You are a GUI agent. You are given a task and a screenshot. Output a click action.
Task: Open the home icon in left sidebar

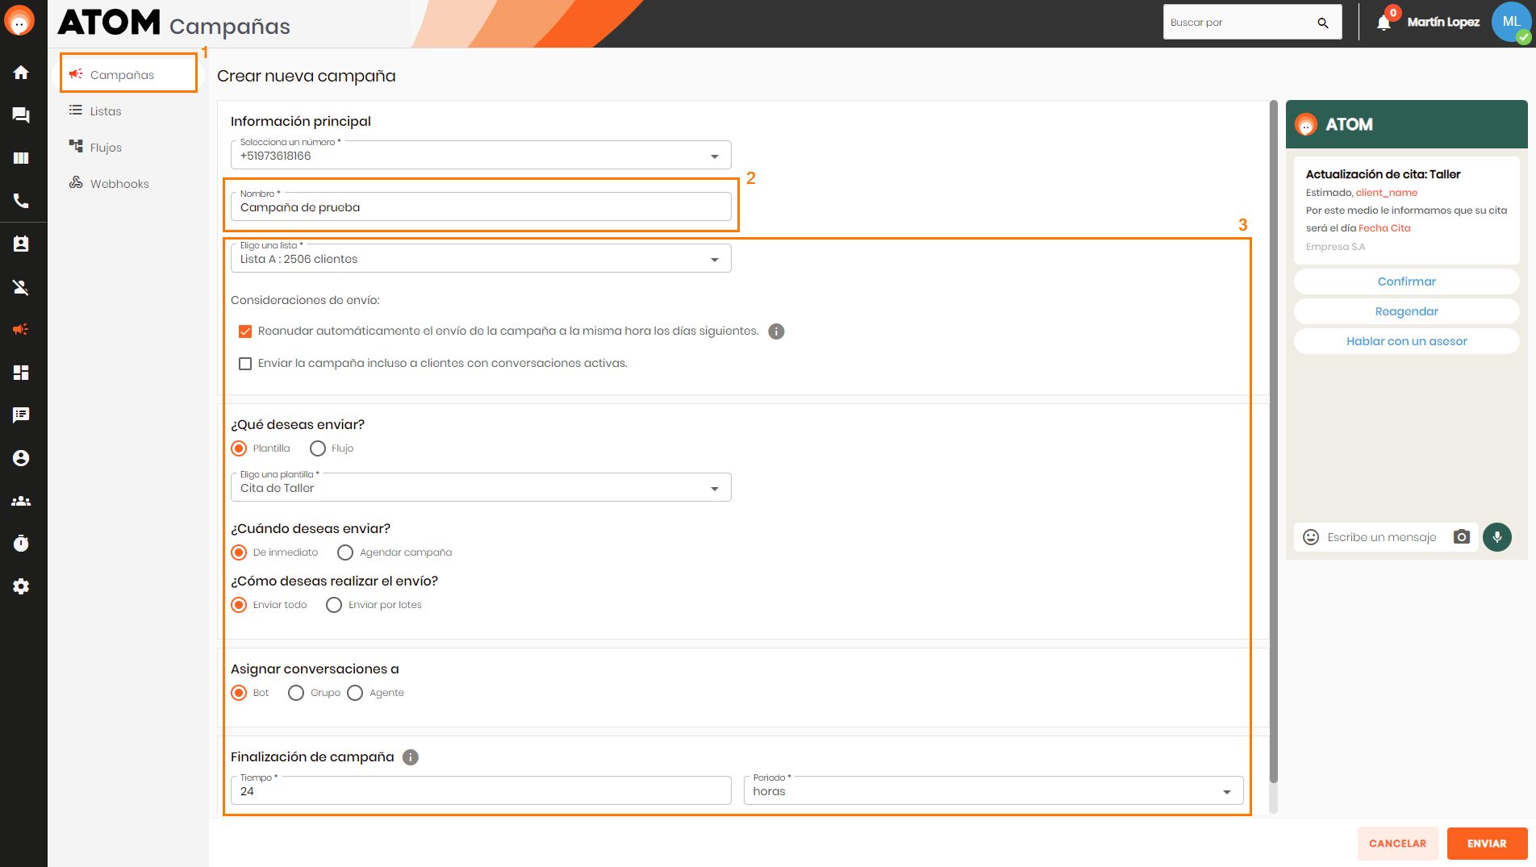pyautogui.click(x=21, y=73)
